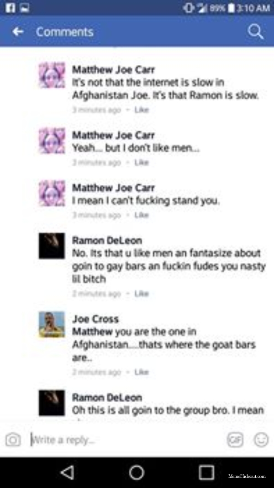This screenshot has height=488, width=274.
Task: Like Joe Cross's goat bars comment
Action: click(142, 372)
